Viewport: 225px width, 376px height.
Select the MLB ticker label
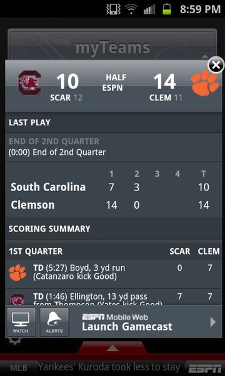coord(19,368)
